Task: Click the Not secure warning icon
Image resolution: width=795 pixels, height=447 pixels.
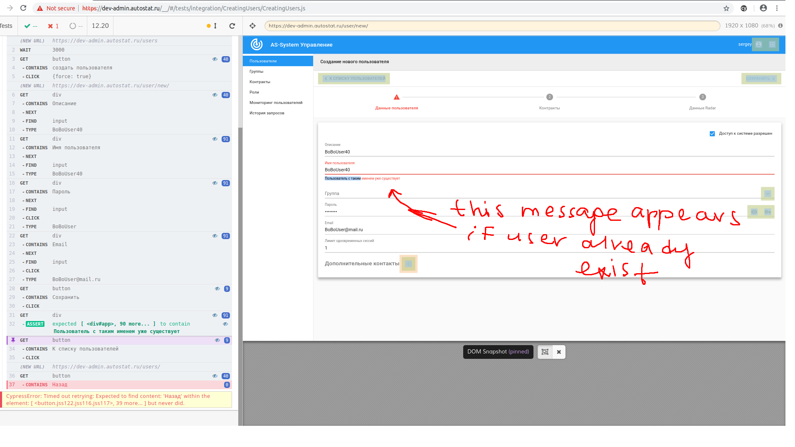Action: point(40,8)
